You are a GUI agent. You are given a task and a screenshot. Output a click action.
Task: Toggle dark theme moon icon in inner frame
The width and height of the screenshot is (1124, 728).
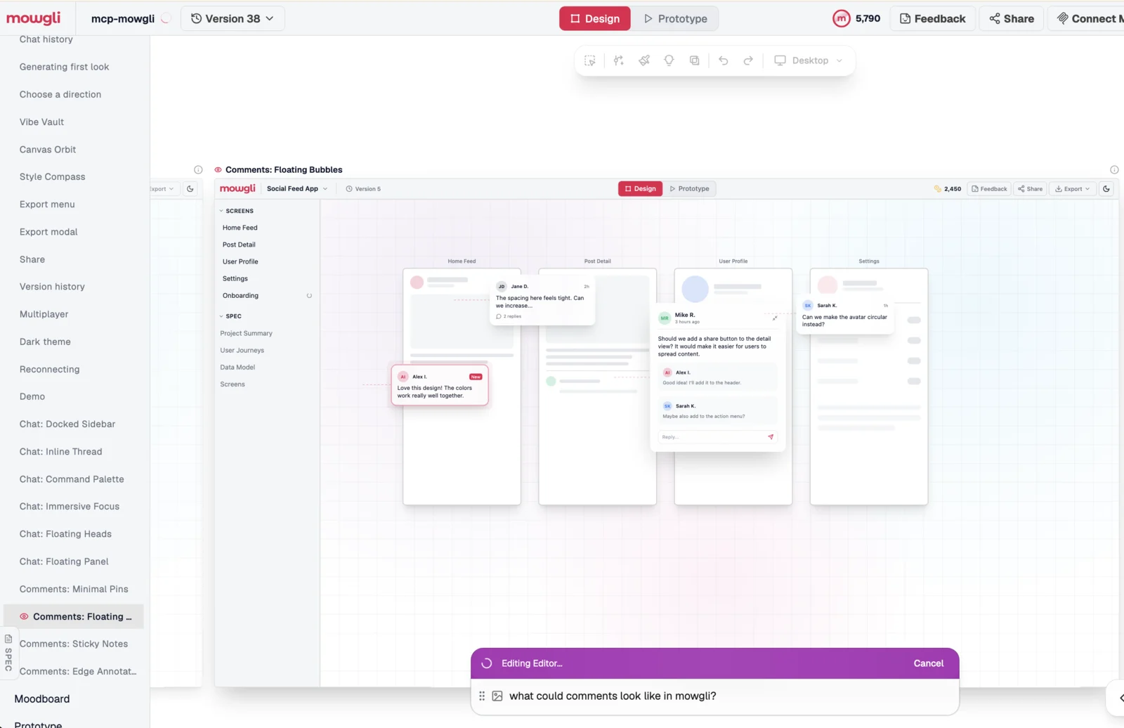point(1106,188)
